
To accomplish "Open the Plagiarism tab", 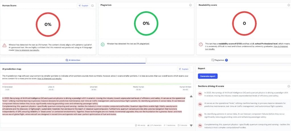I will (218, 60).
